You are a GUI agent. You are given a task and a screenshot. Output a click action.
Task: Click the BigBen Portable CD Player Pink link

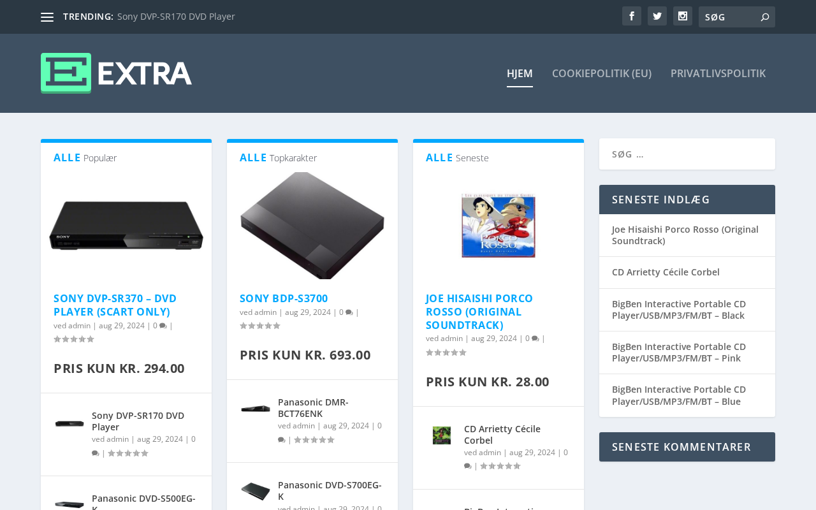click(679, 353)
